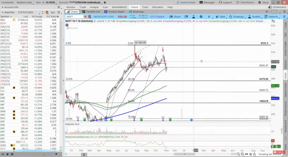This screenshot has width=288, height=157.
Task: Open the chart toolbar list menu icon
Action: 284,17
